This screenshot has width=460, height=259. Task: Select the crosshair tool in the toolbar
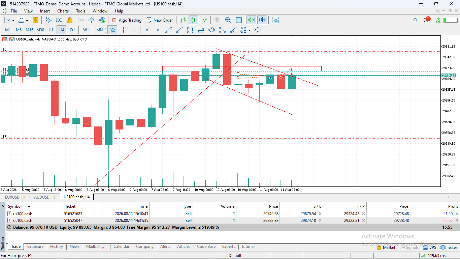[x=123, y=30]
